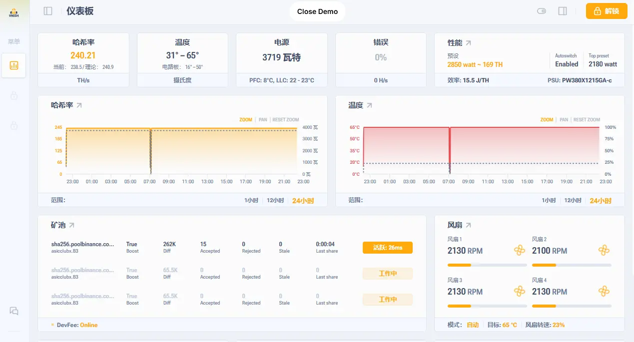The height and width of the screenshot is (342, 634).
Task: Open the feedback chat icon at sidebar bottom
Action: coord(13,311)
